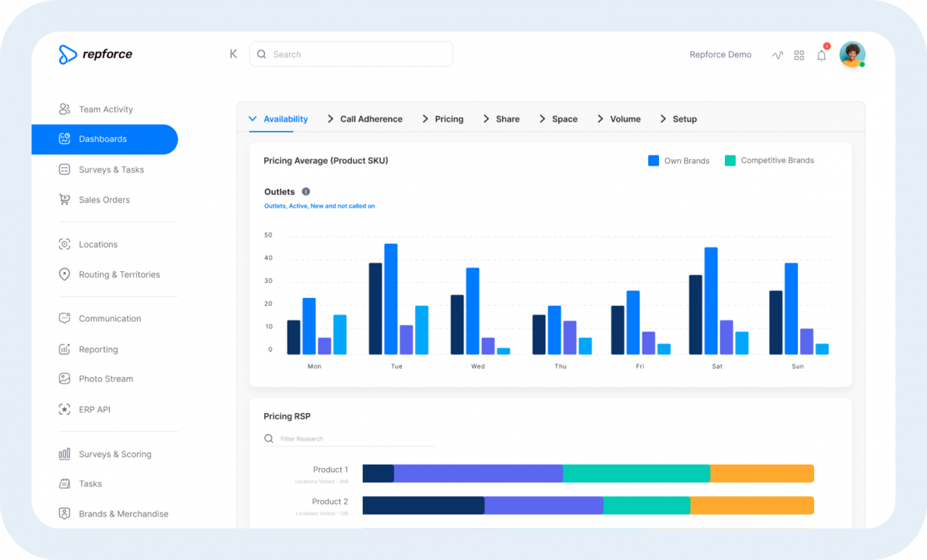Image resolution: width=927 pixels, height=560 pixels.
Task: Select the Sales Orders icon in sidebar
Action: click(x=64, y=200)
